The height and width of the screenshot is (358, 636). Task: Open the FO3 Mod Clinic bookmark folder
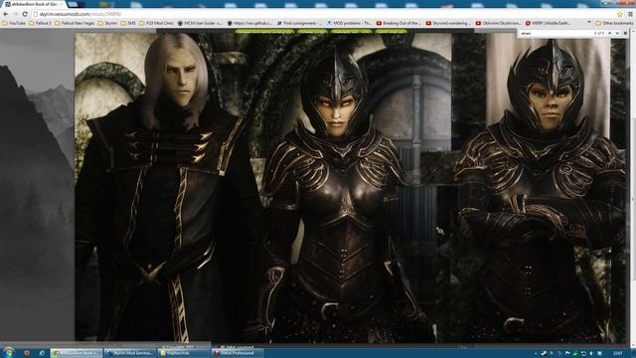pos(156,23)
